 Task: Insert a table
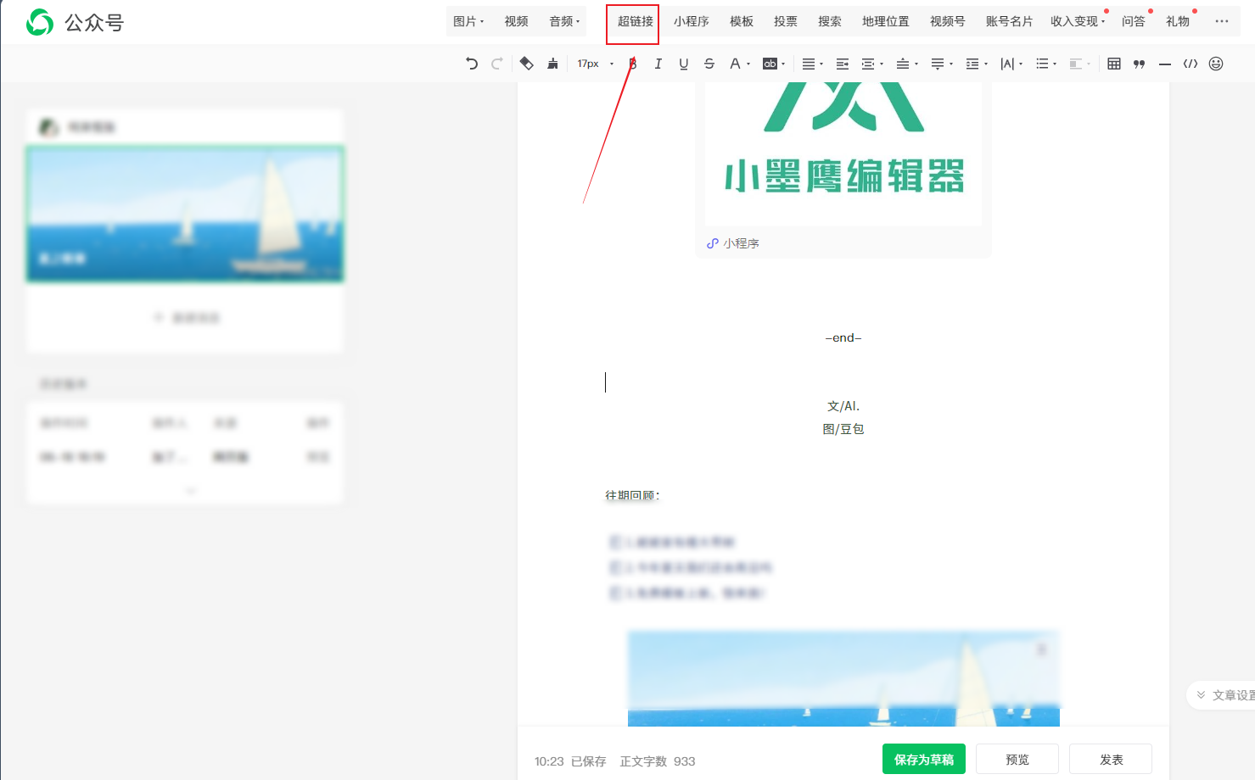point(1114,64)
